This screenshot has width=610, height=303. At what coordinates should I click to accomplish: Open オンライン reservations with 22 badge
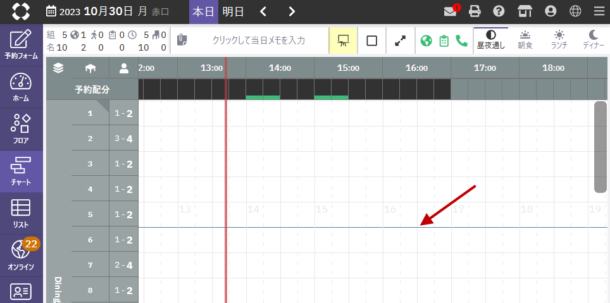tap(21, 255)
